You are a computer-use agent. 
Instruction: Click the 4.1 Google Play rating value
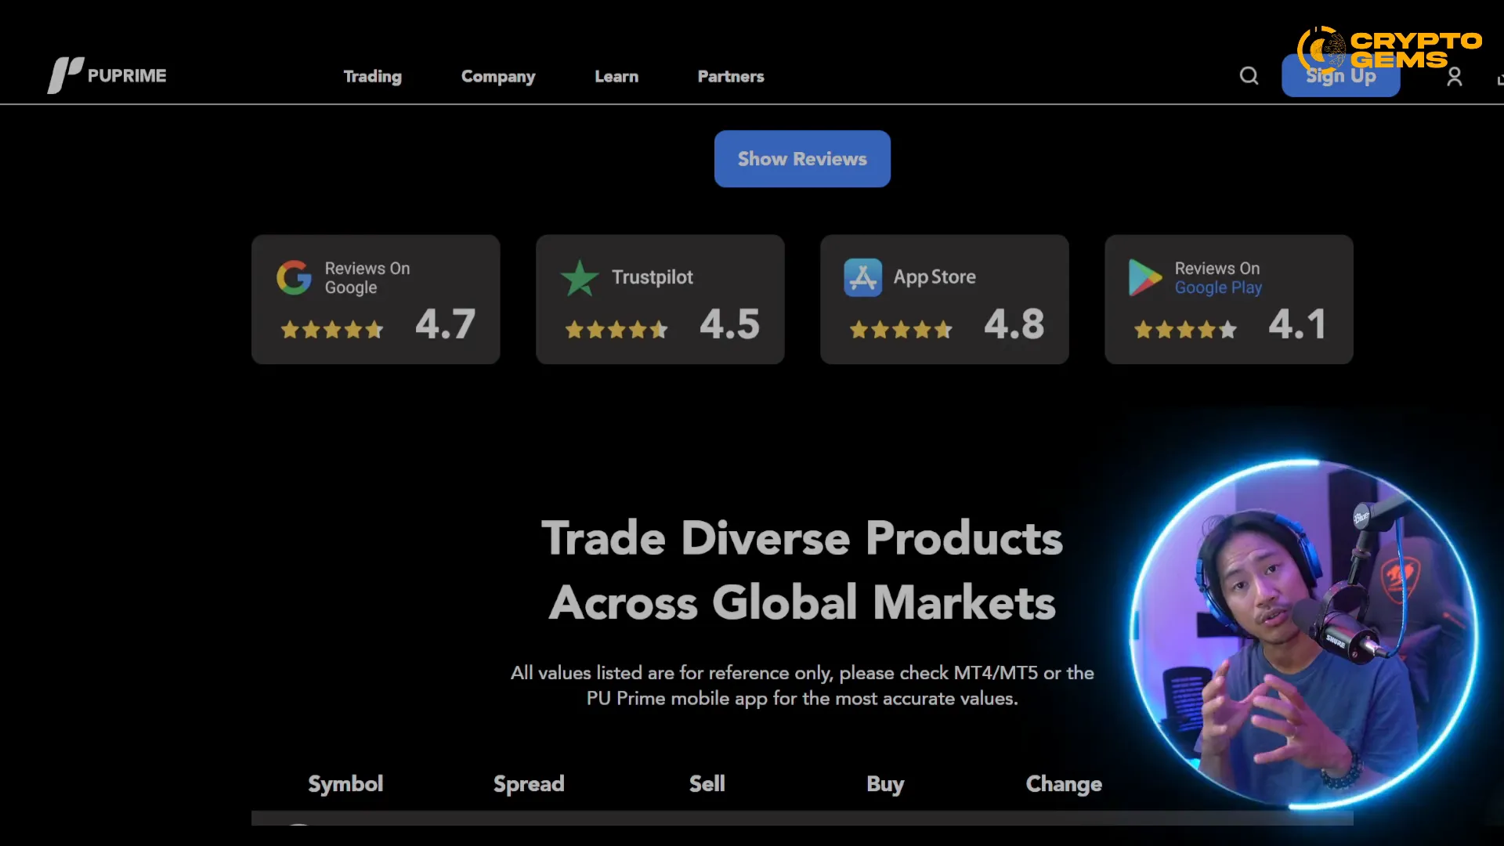[1297, 324]
